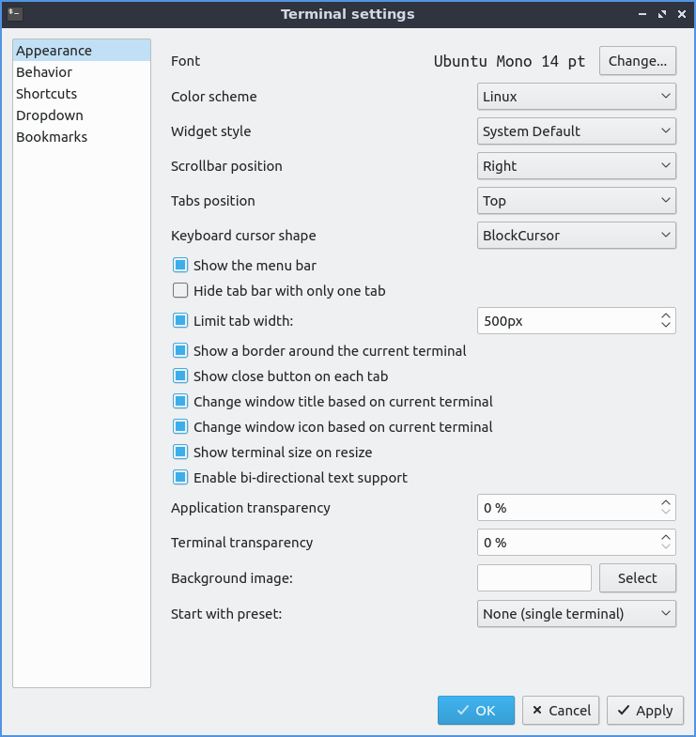Increase Limit tab width with up arrow
The width and height of the screenshot is (696, 737).
click(666, 315)
